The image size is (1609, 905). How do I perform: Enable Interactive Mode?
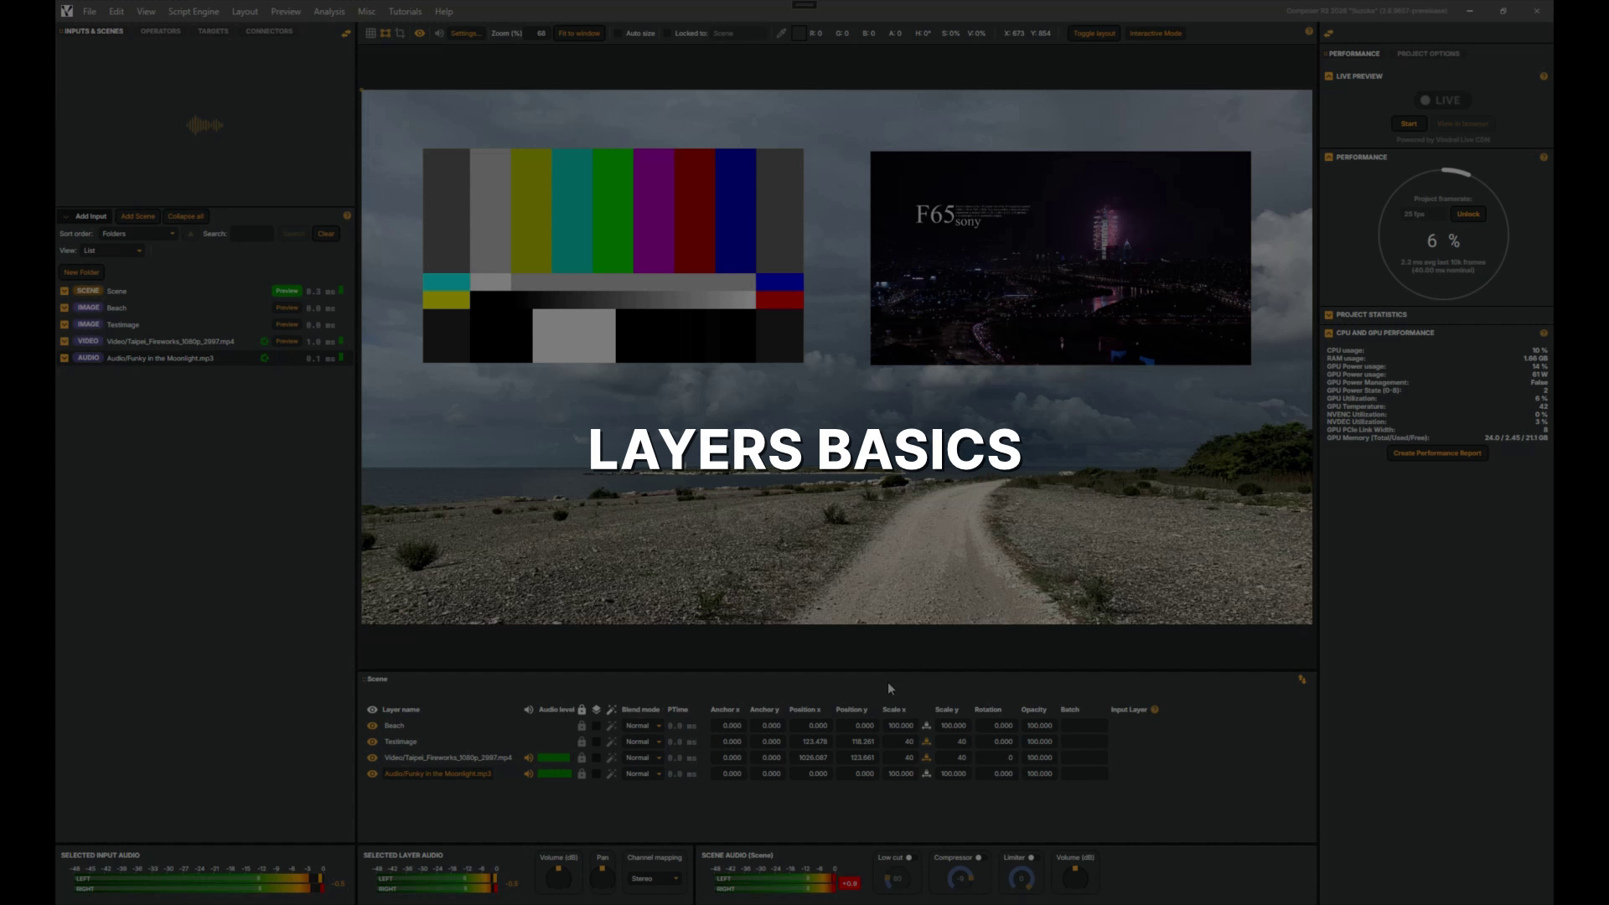coord(1156,34)
